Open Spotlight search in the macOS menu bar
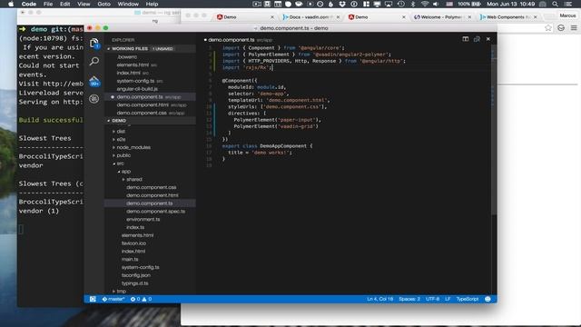The width and height of the screenshot is (581, 327). (555, 4)
